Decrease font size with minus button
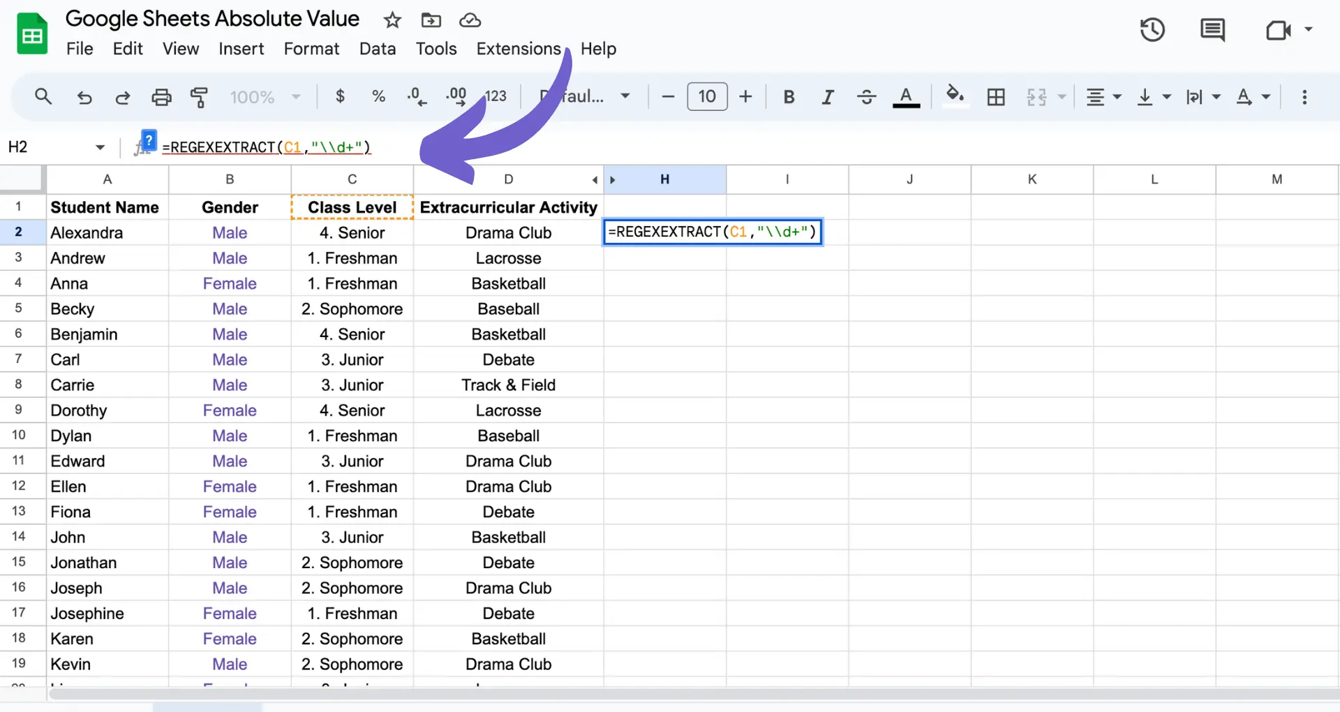 668,96
